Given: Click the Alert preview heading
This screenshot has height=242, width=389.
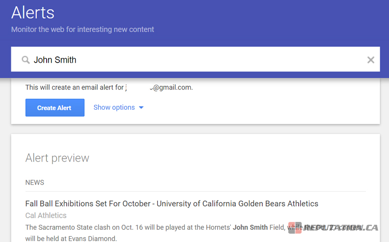Looking at the screenshot, I should pos(57,158).
